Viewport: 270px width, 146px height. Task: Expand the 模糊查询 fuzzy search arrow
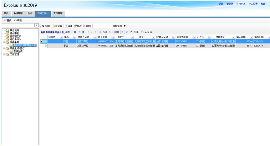(x=125, y=26)
